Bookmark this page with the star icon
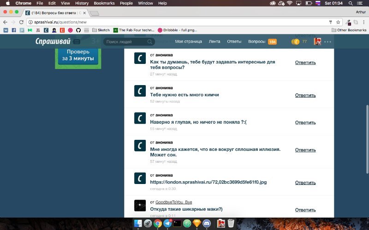 [338, 22]
